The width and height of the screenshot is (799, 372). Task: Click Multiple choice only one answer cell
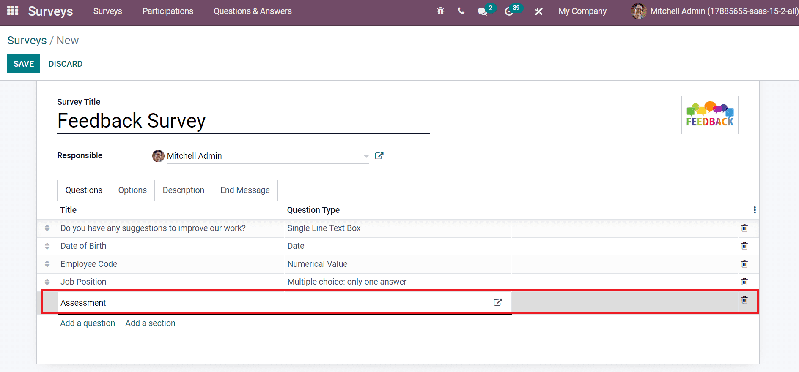pos(347,282)
